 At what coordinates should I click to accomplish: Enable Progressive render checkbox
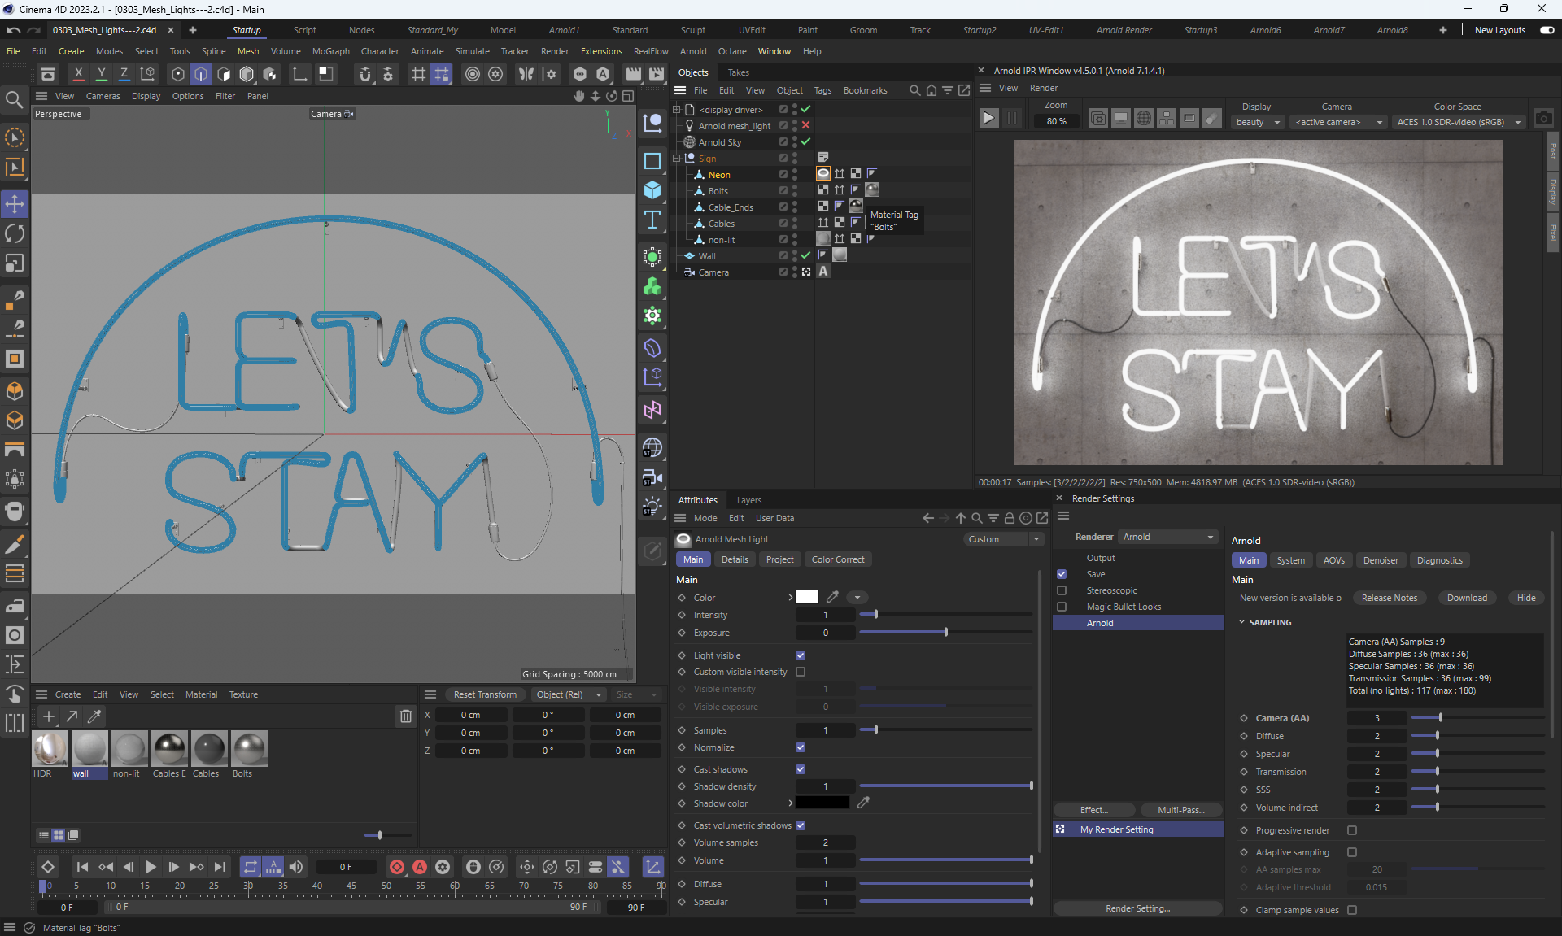pos(1352,830)
